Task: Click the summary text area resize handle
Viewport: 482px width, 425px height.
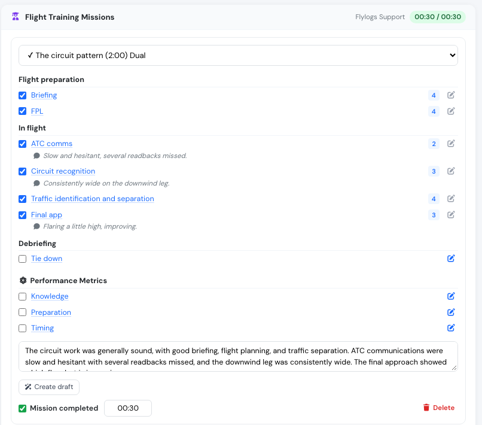Action: click(454, 368)
